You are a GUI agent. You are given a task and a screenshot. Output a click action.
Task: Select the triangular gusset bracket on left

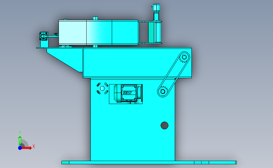click(x=65, y=60)
